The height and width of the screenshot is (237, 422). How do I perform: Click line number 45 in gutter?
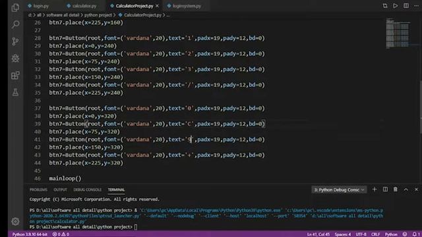pyautogui.click(x=38, y=171)
